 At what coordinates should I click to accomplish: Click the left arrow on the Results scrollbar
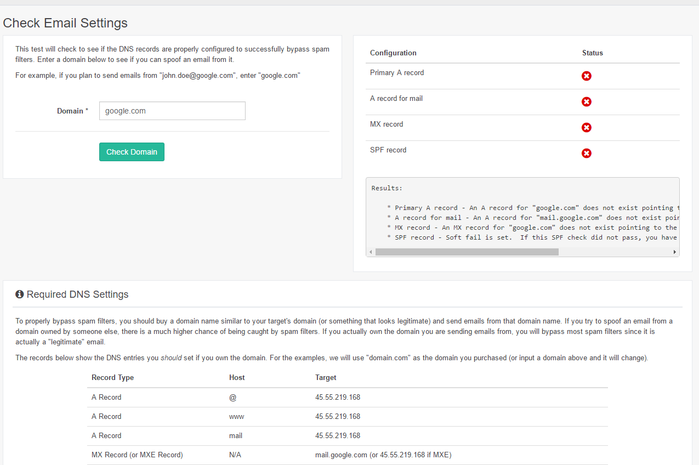tap(371, 252)
